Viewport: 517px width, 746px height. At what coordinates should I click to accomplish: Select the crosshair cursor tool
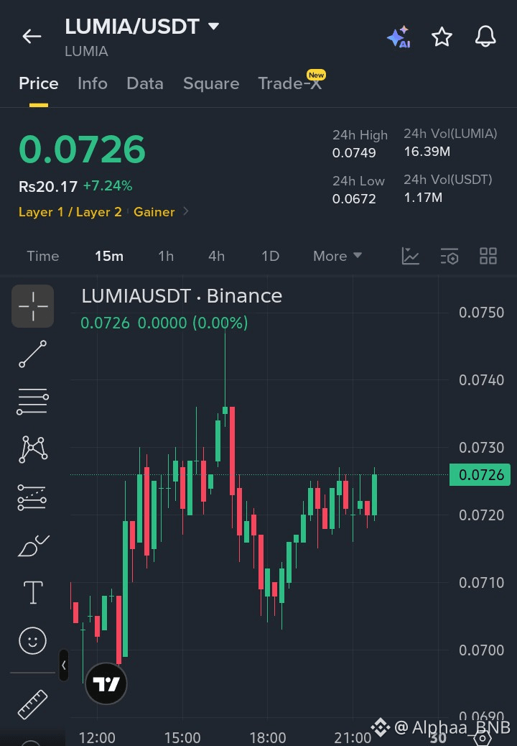point(33,306)
